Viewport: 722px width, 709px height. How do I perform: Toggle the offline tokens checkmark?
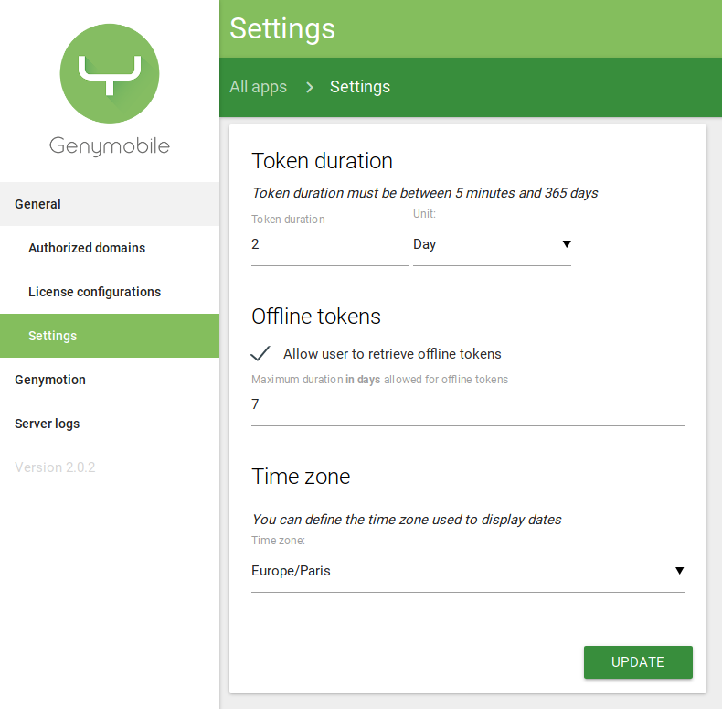pos(261,354)
